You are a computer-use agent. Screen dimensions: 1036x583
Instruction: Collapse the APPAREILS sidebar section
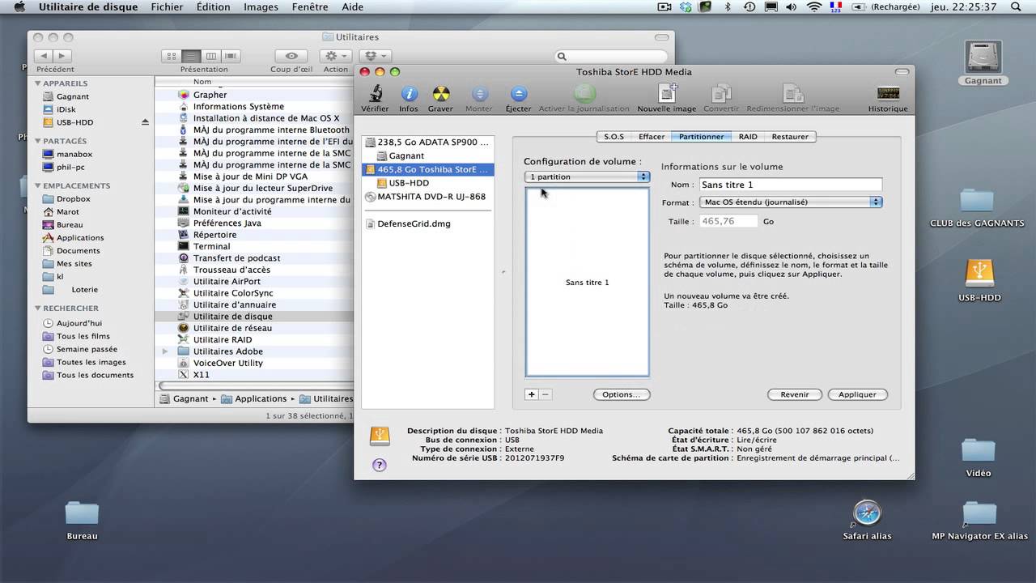point(37,83)
